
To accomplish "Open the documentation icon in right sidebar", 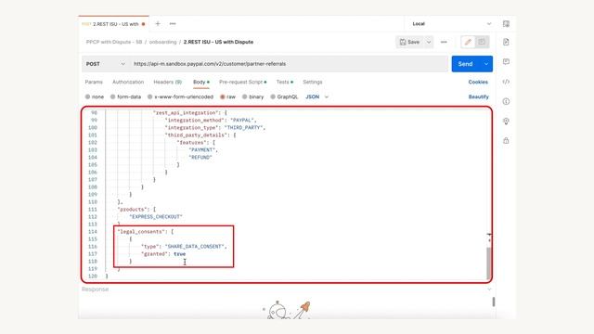I will (506, 42).
